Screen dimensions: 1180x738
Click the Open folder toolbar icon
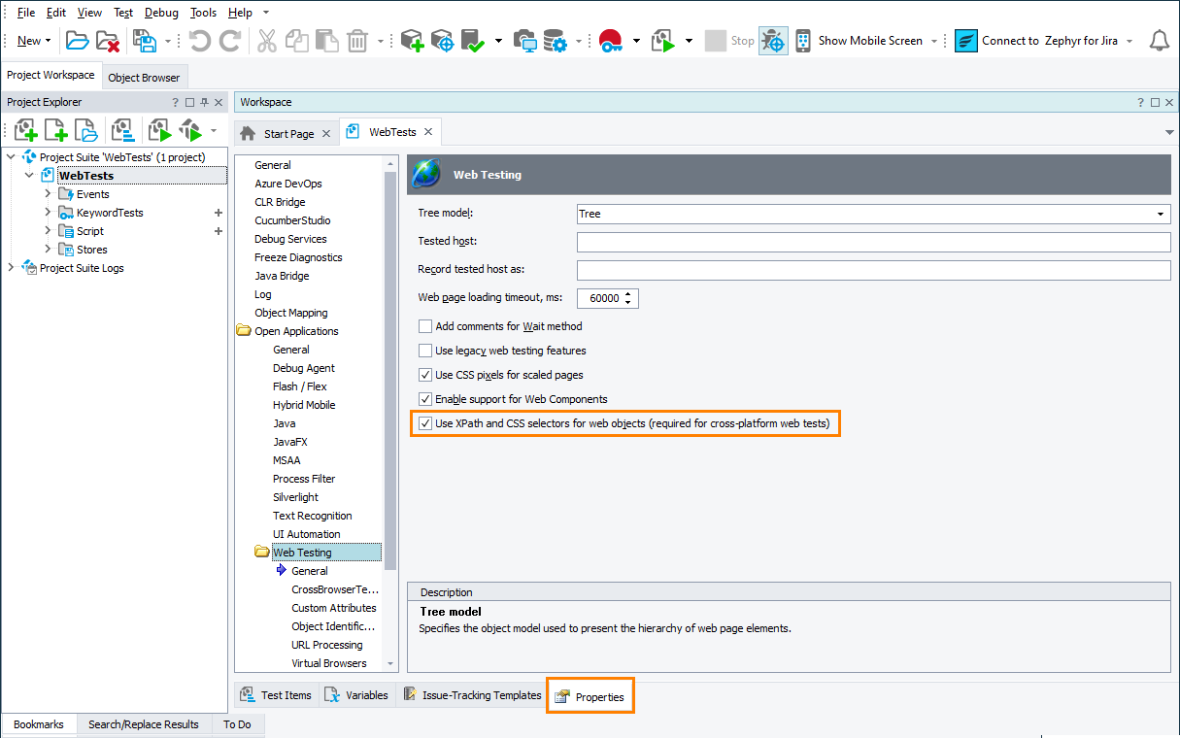coord(77,41)
